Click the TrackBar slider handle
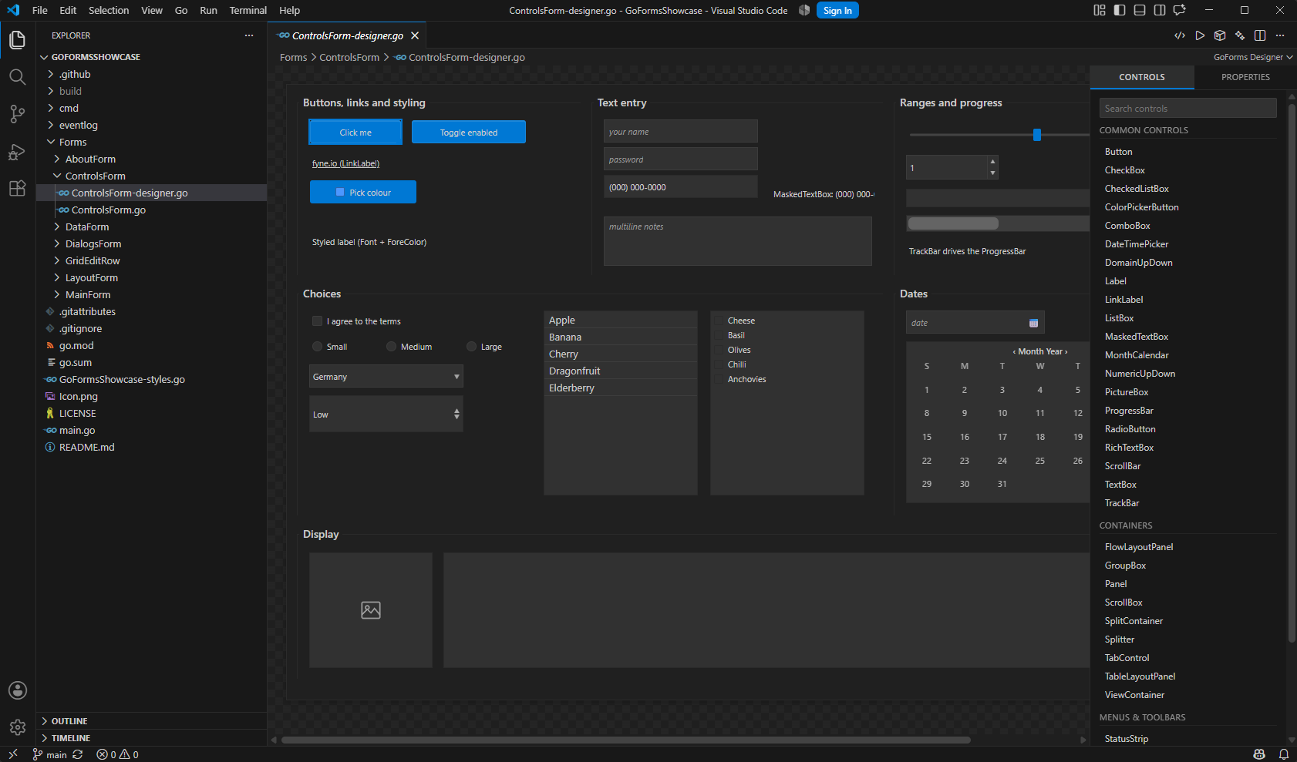1297x762 pixels. pyautogui.click(x=1037, y=135)
